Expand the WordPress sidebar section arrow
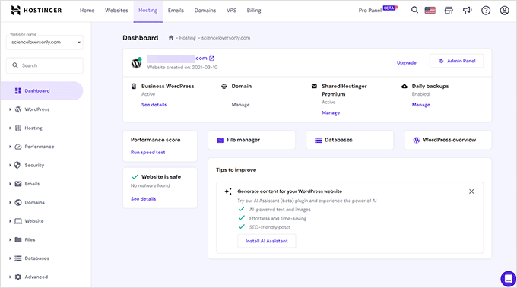This screenshot has height=288, width=517. coord(10,109)
